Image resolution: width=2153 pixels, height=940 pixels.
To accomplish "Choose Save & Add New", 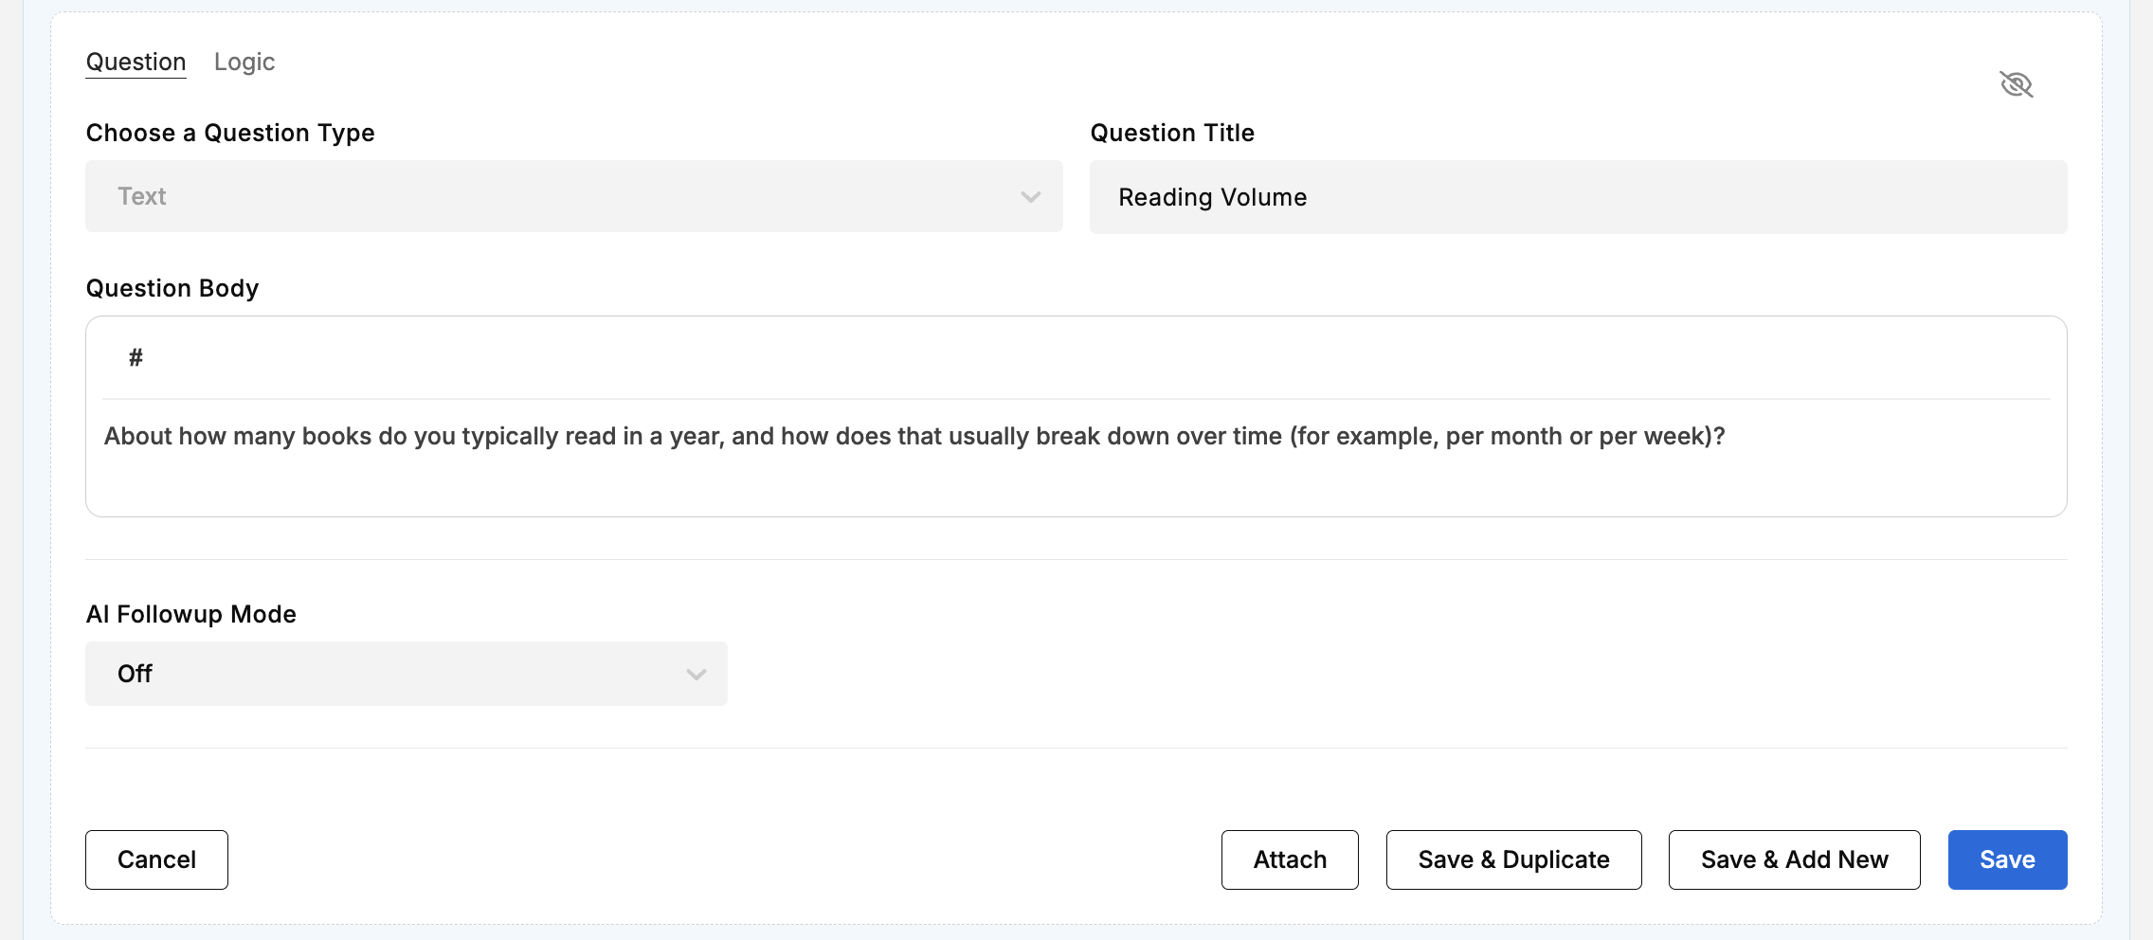I will [x=1794, y=859].
